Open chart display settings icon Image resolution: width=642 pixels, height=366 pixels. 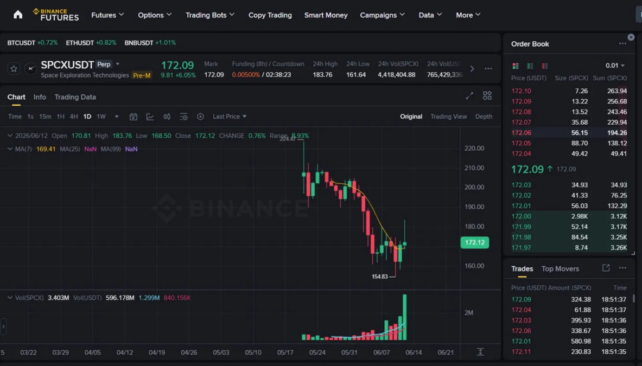183,117
